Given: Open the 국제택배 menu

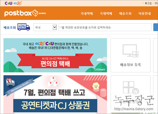Looking at the screenshot, I should [106, 13].
